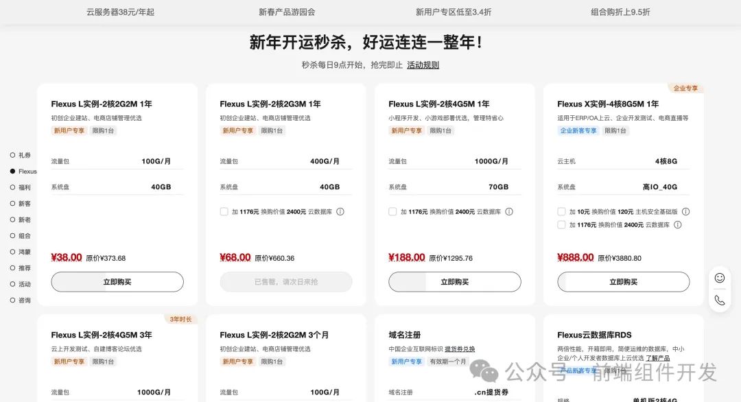Buy Flexus L 2核4G5M 1年 with 立即购买
The height and width of the screenshot is (402, 741).
[455, 281]
